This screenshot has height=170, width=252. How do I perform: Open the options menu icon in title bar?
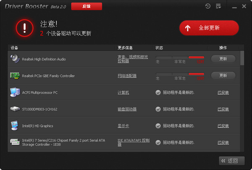(x=218, y=6)
